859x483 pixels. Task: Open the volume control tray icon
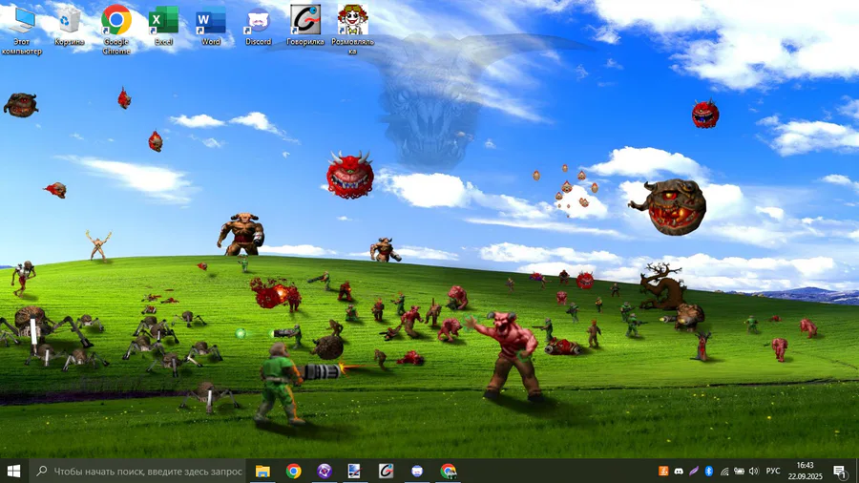coord(754,471)
